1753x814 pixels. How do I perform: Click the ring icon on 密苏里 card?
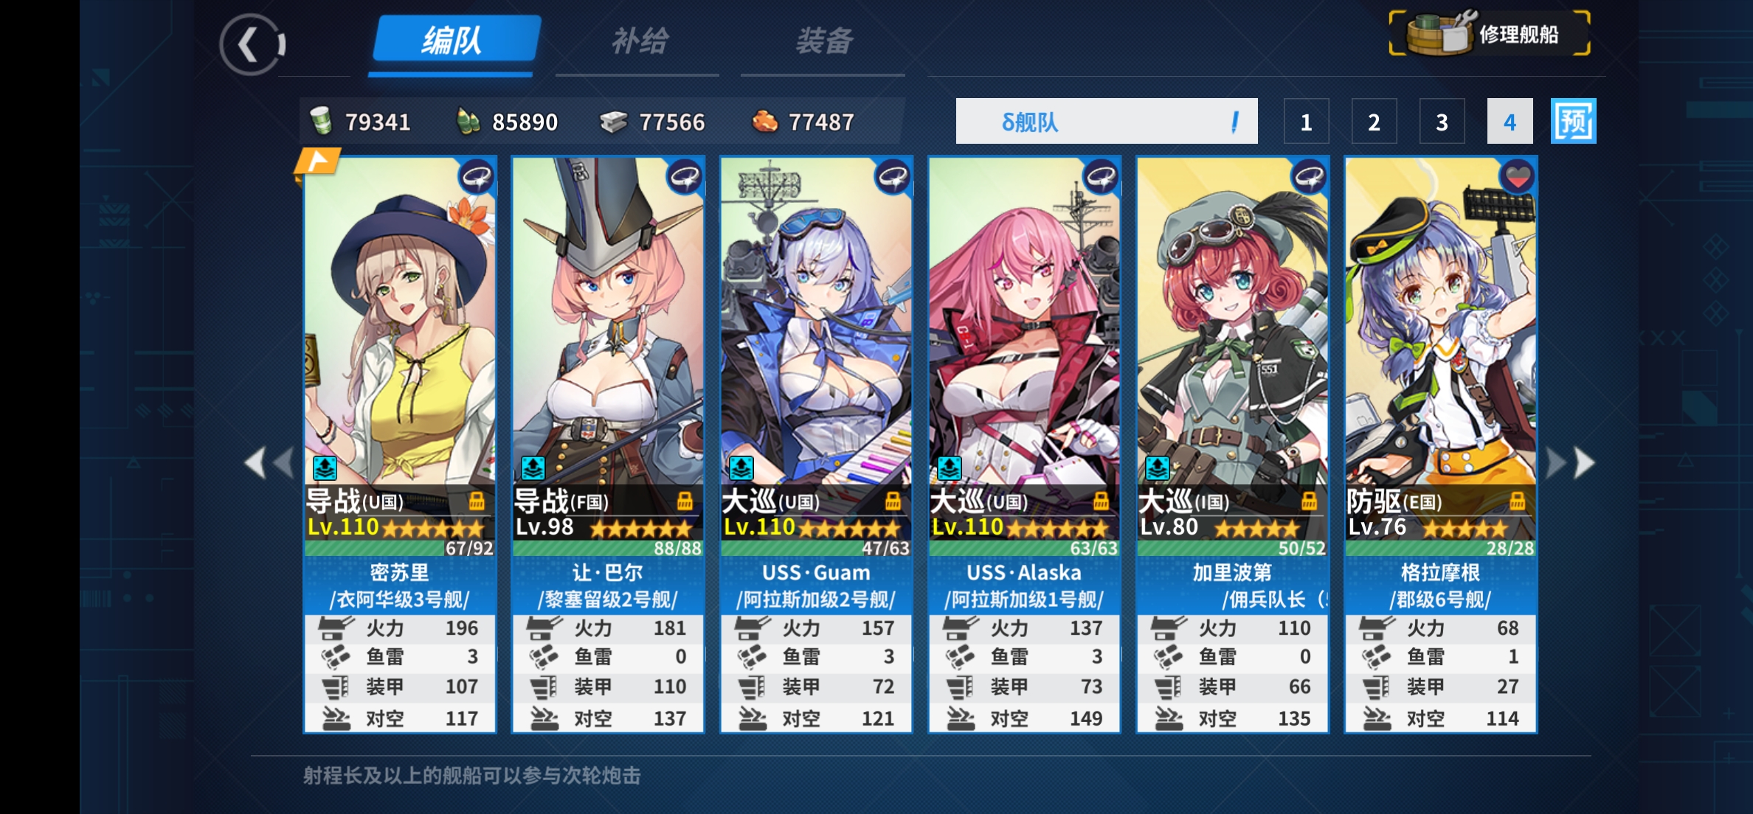tap(477, 177)
